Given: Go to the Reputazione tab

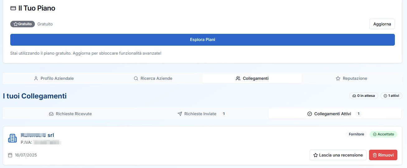Looking at the screenshot, I should click(x=351, y=79).
